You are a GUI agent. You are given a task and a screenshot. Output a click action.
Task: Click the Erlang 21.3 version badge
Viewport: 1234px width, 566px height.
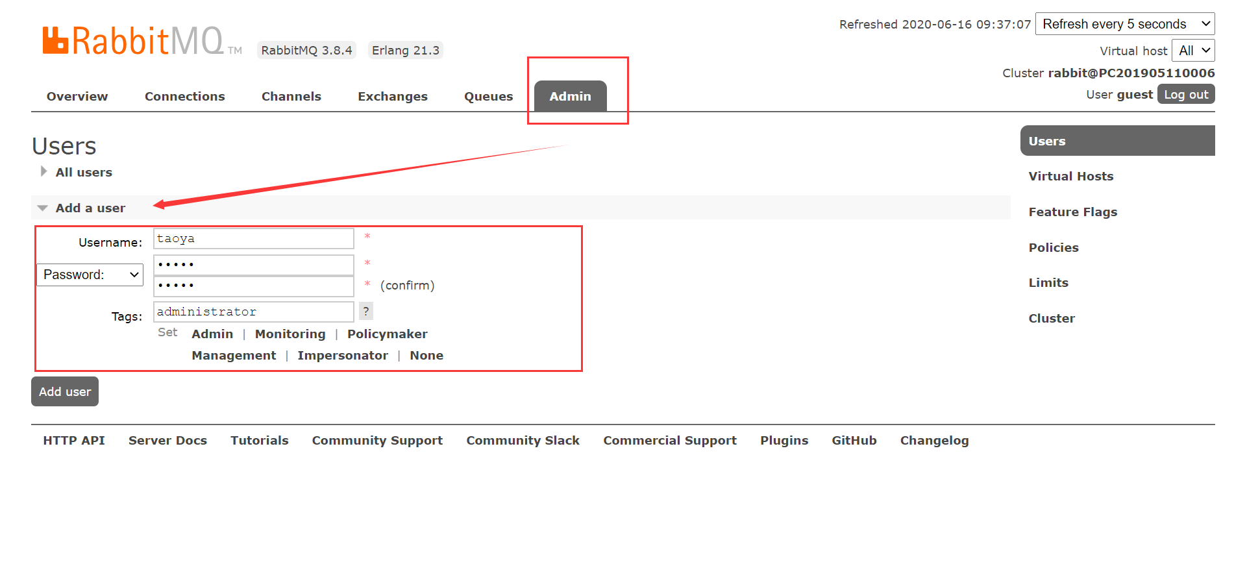tap(406, 50)
